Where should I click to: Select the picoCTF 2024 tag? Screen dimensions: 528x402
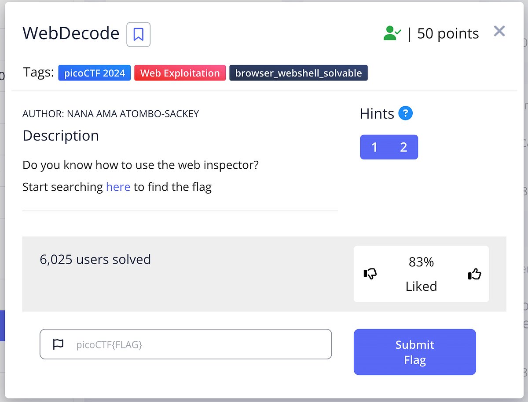pos(94,72)
